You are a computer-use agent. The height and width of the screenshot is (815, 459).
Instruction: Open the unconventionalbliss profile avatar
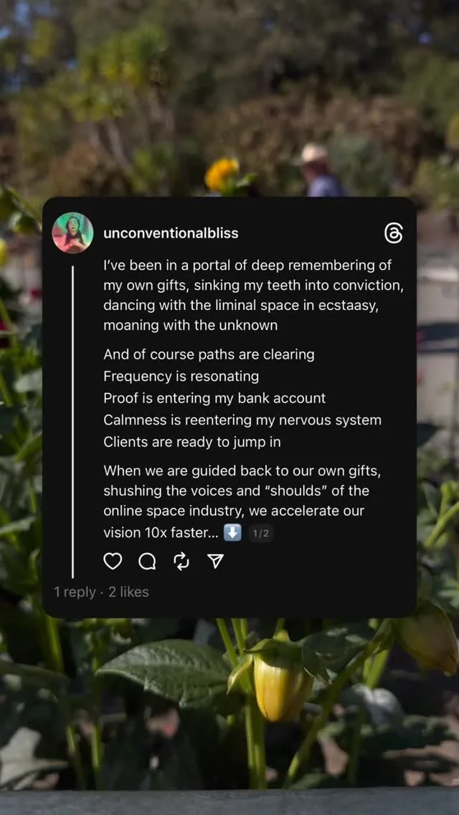click(72, 233)
